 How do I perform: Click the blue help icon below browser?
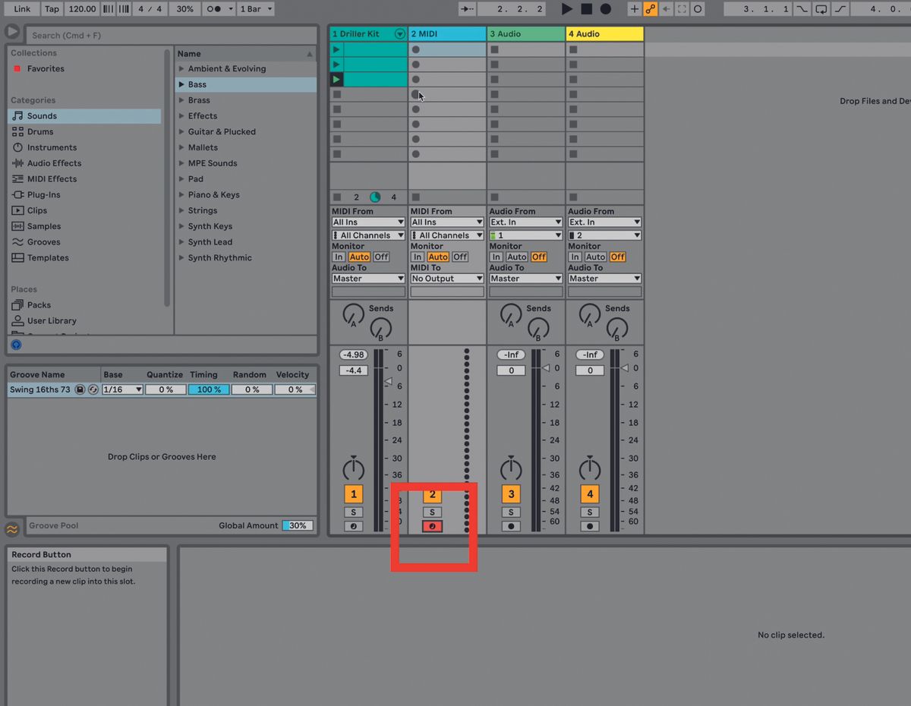click(16, 345)
